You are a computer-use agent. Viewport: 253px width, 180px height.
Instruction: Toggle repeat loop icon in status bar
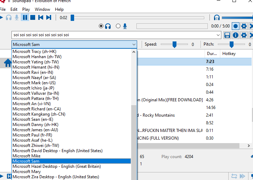pyautogui.click(x=234, y=176)
